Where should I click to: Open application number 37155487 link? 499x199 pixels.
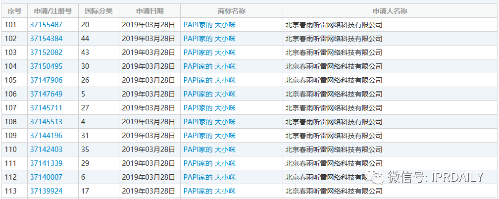[47, 25]
